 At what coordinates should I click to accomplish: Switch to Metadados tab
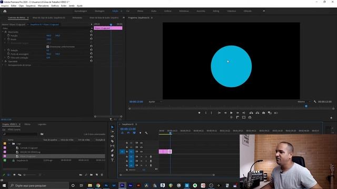pos(77,17)
